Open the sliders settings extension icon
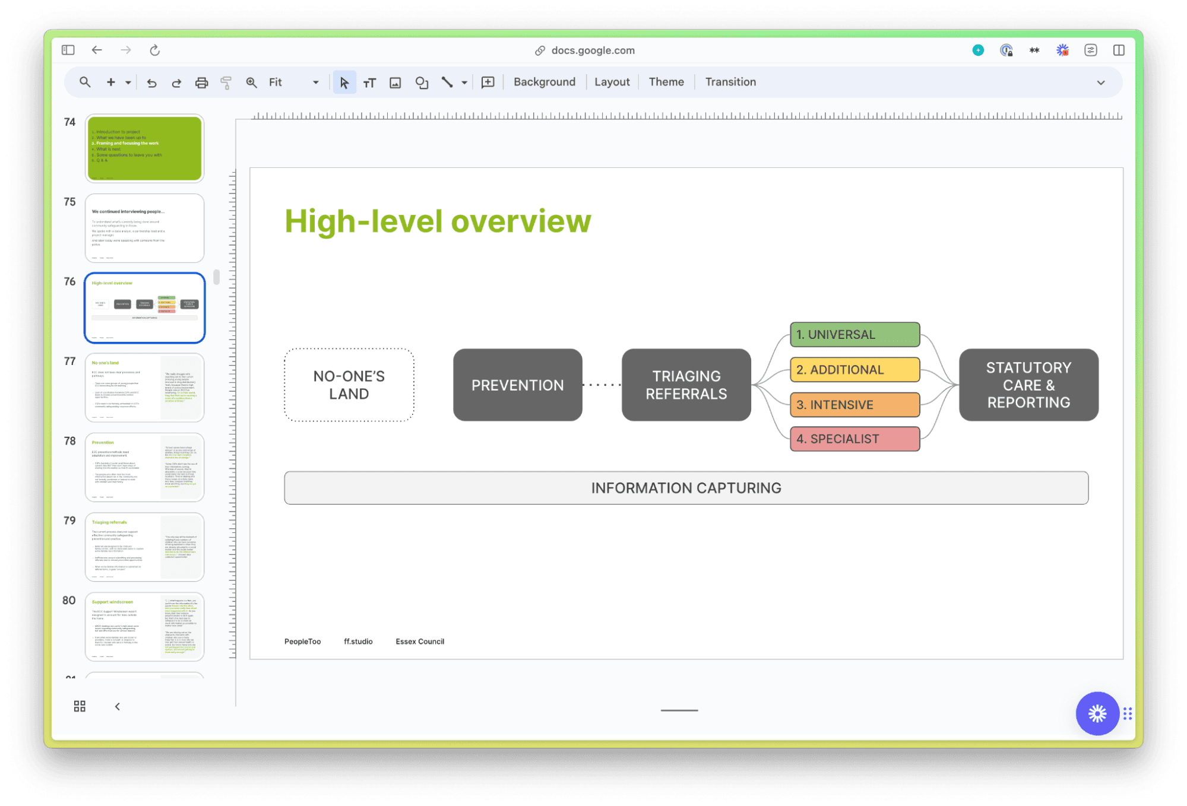The width and height of the screenshot is (1187, 806). pyautogui.click(x=1091, y=50)
